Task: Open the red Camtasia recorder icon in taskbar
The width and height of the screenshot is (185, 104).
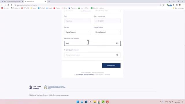Action: [x=107, y=102]
